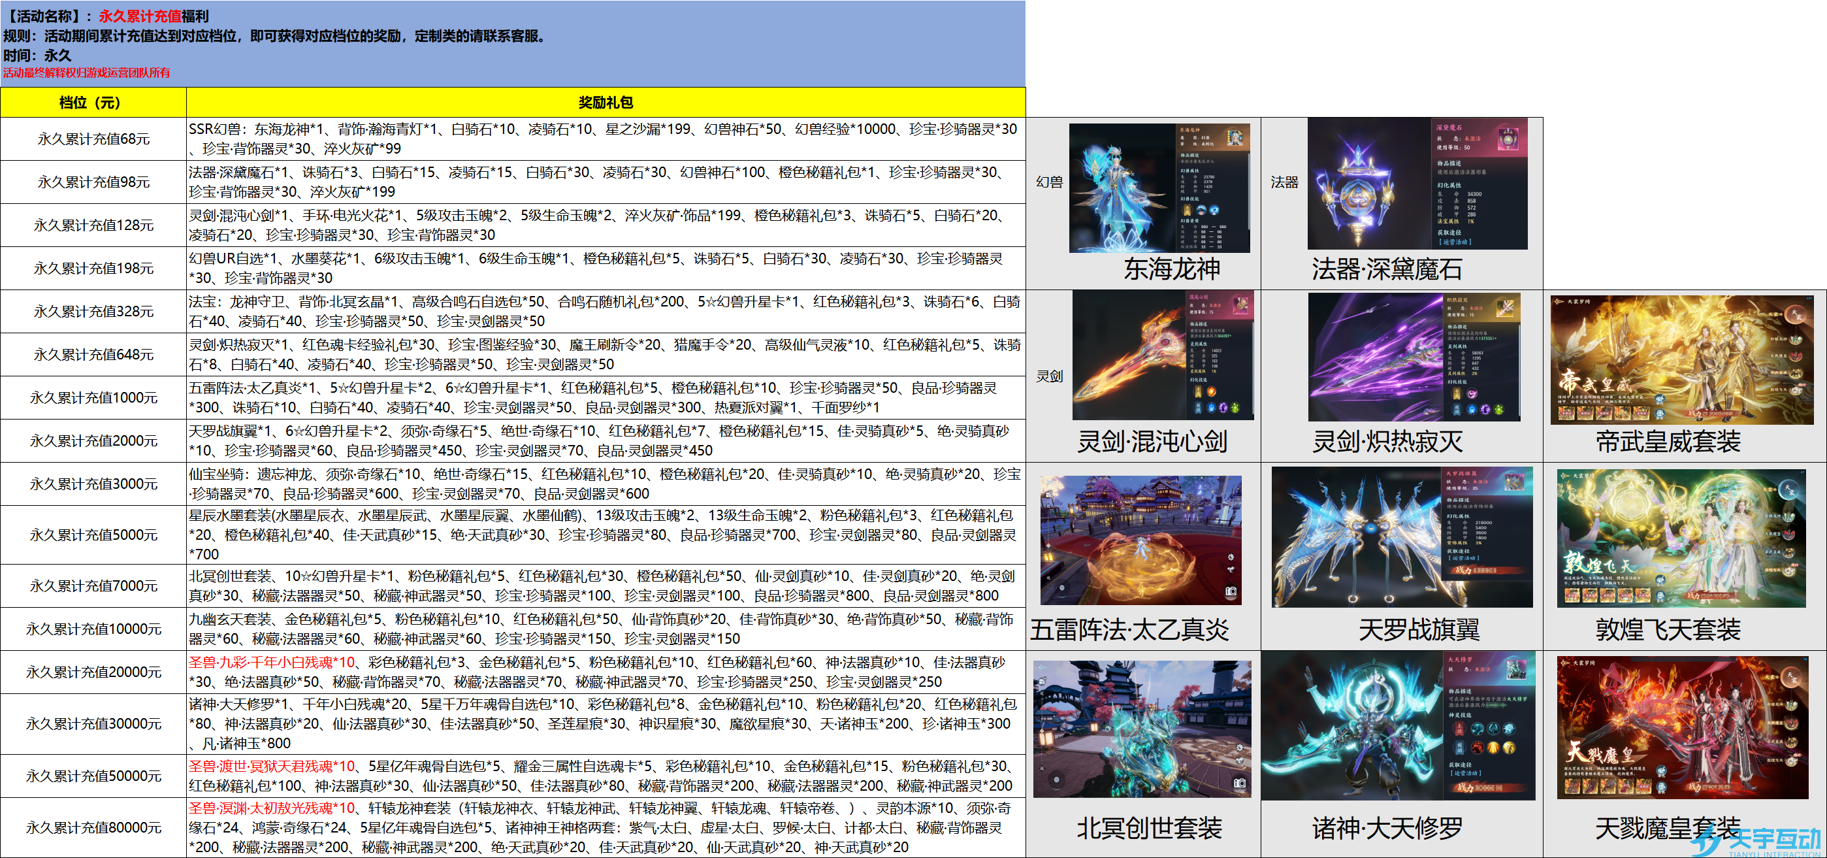This screenshot has height=858, width=1827.
Task: Select the 永久累计充值98元 row label
Action: 93,182
